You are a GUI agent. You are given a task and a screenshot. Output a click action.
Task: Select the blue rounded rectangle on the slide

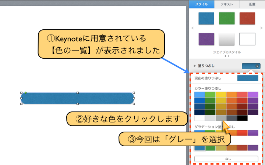[77, 98]
